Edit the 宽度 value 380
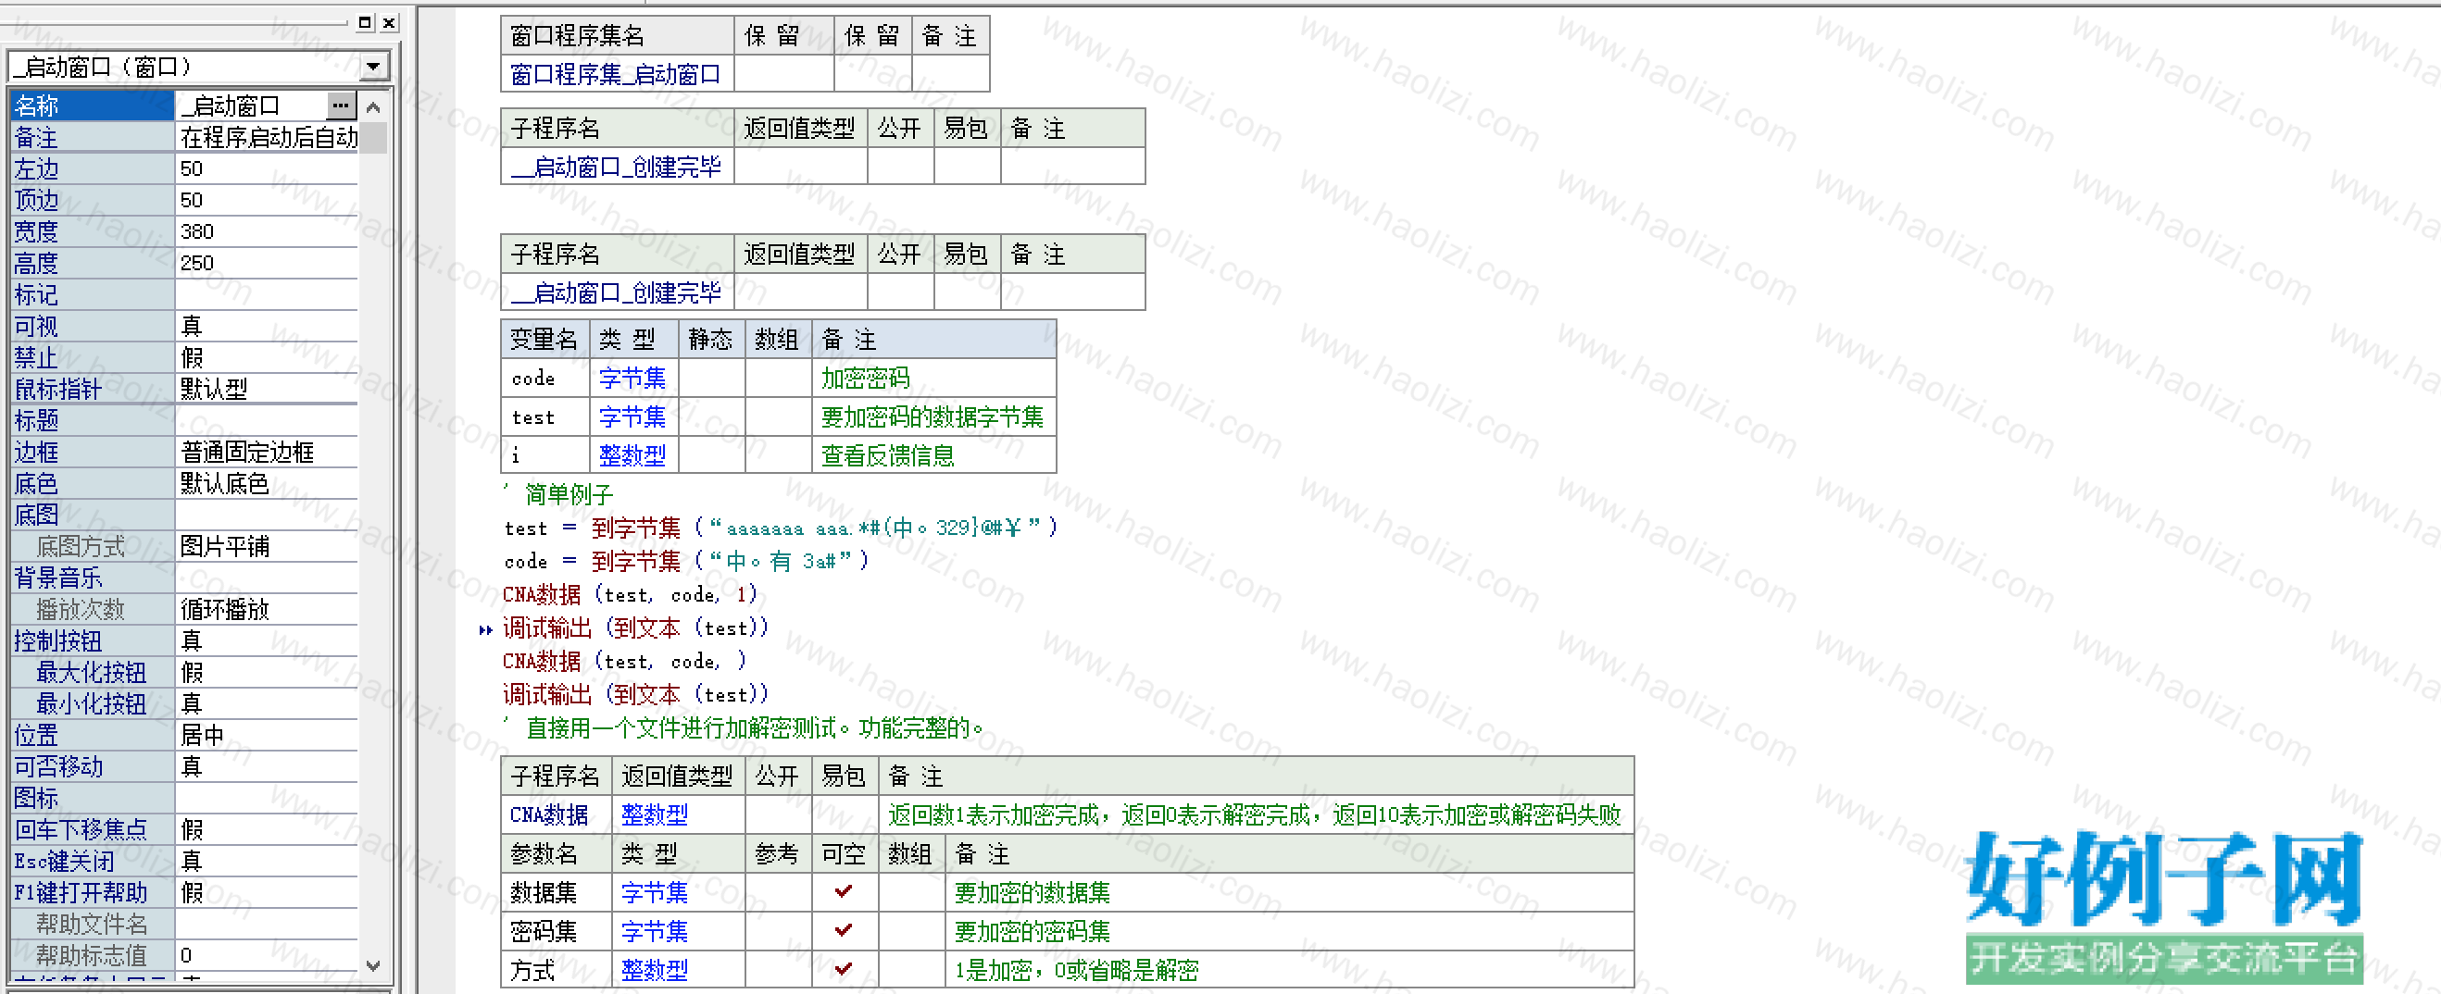 click(269, 231)
